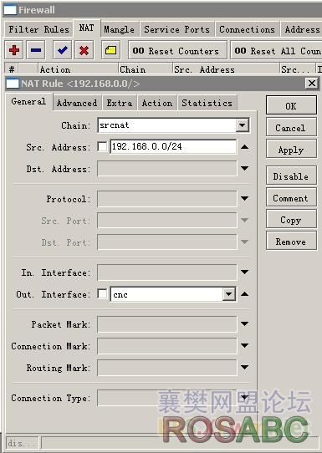The image size is (322, 453).
Task: Remove rule using blue minus icon
Action: tap(36, 50)
